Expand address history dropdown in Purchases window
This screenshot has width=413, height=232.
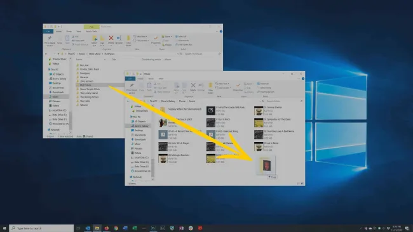[x=178, y=54]
